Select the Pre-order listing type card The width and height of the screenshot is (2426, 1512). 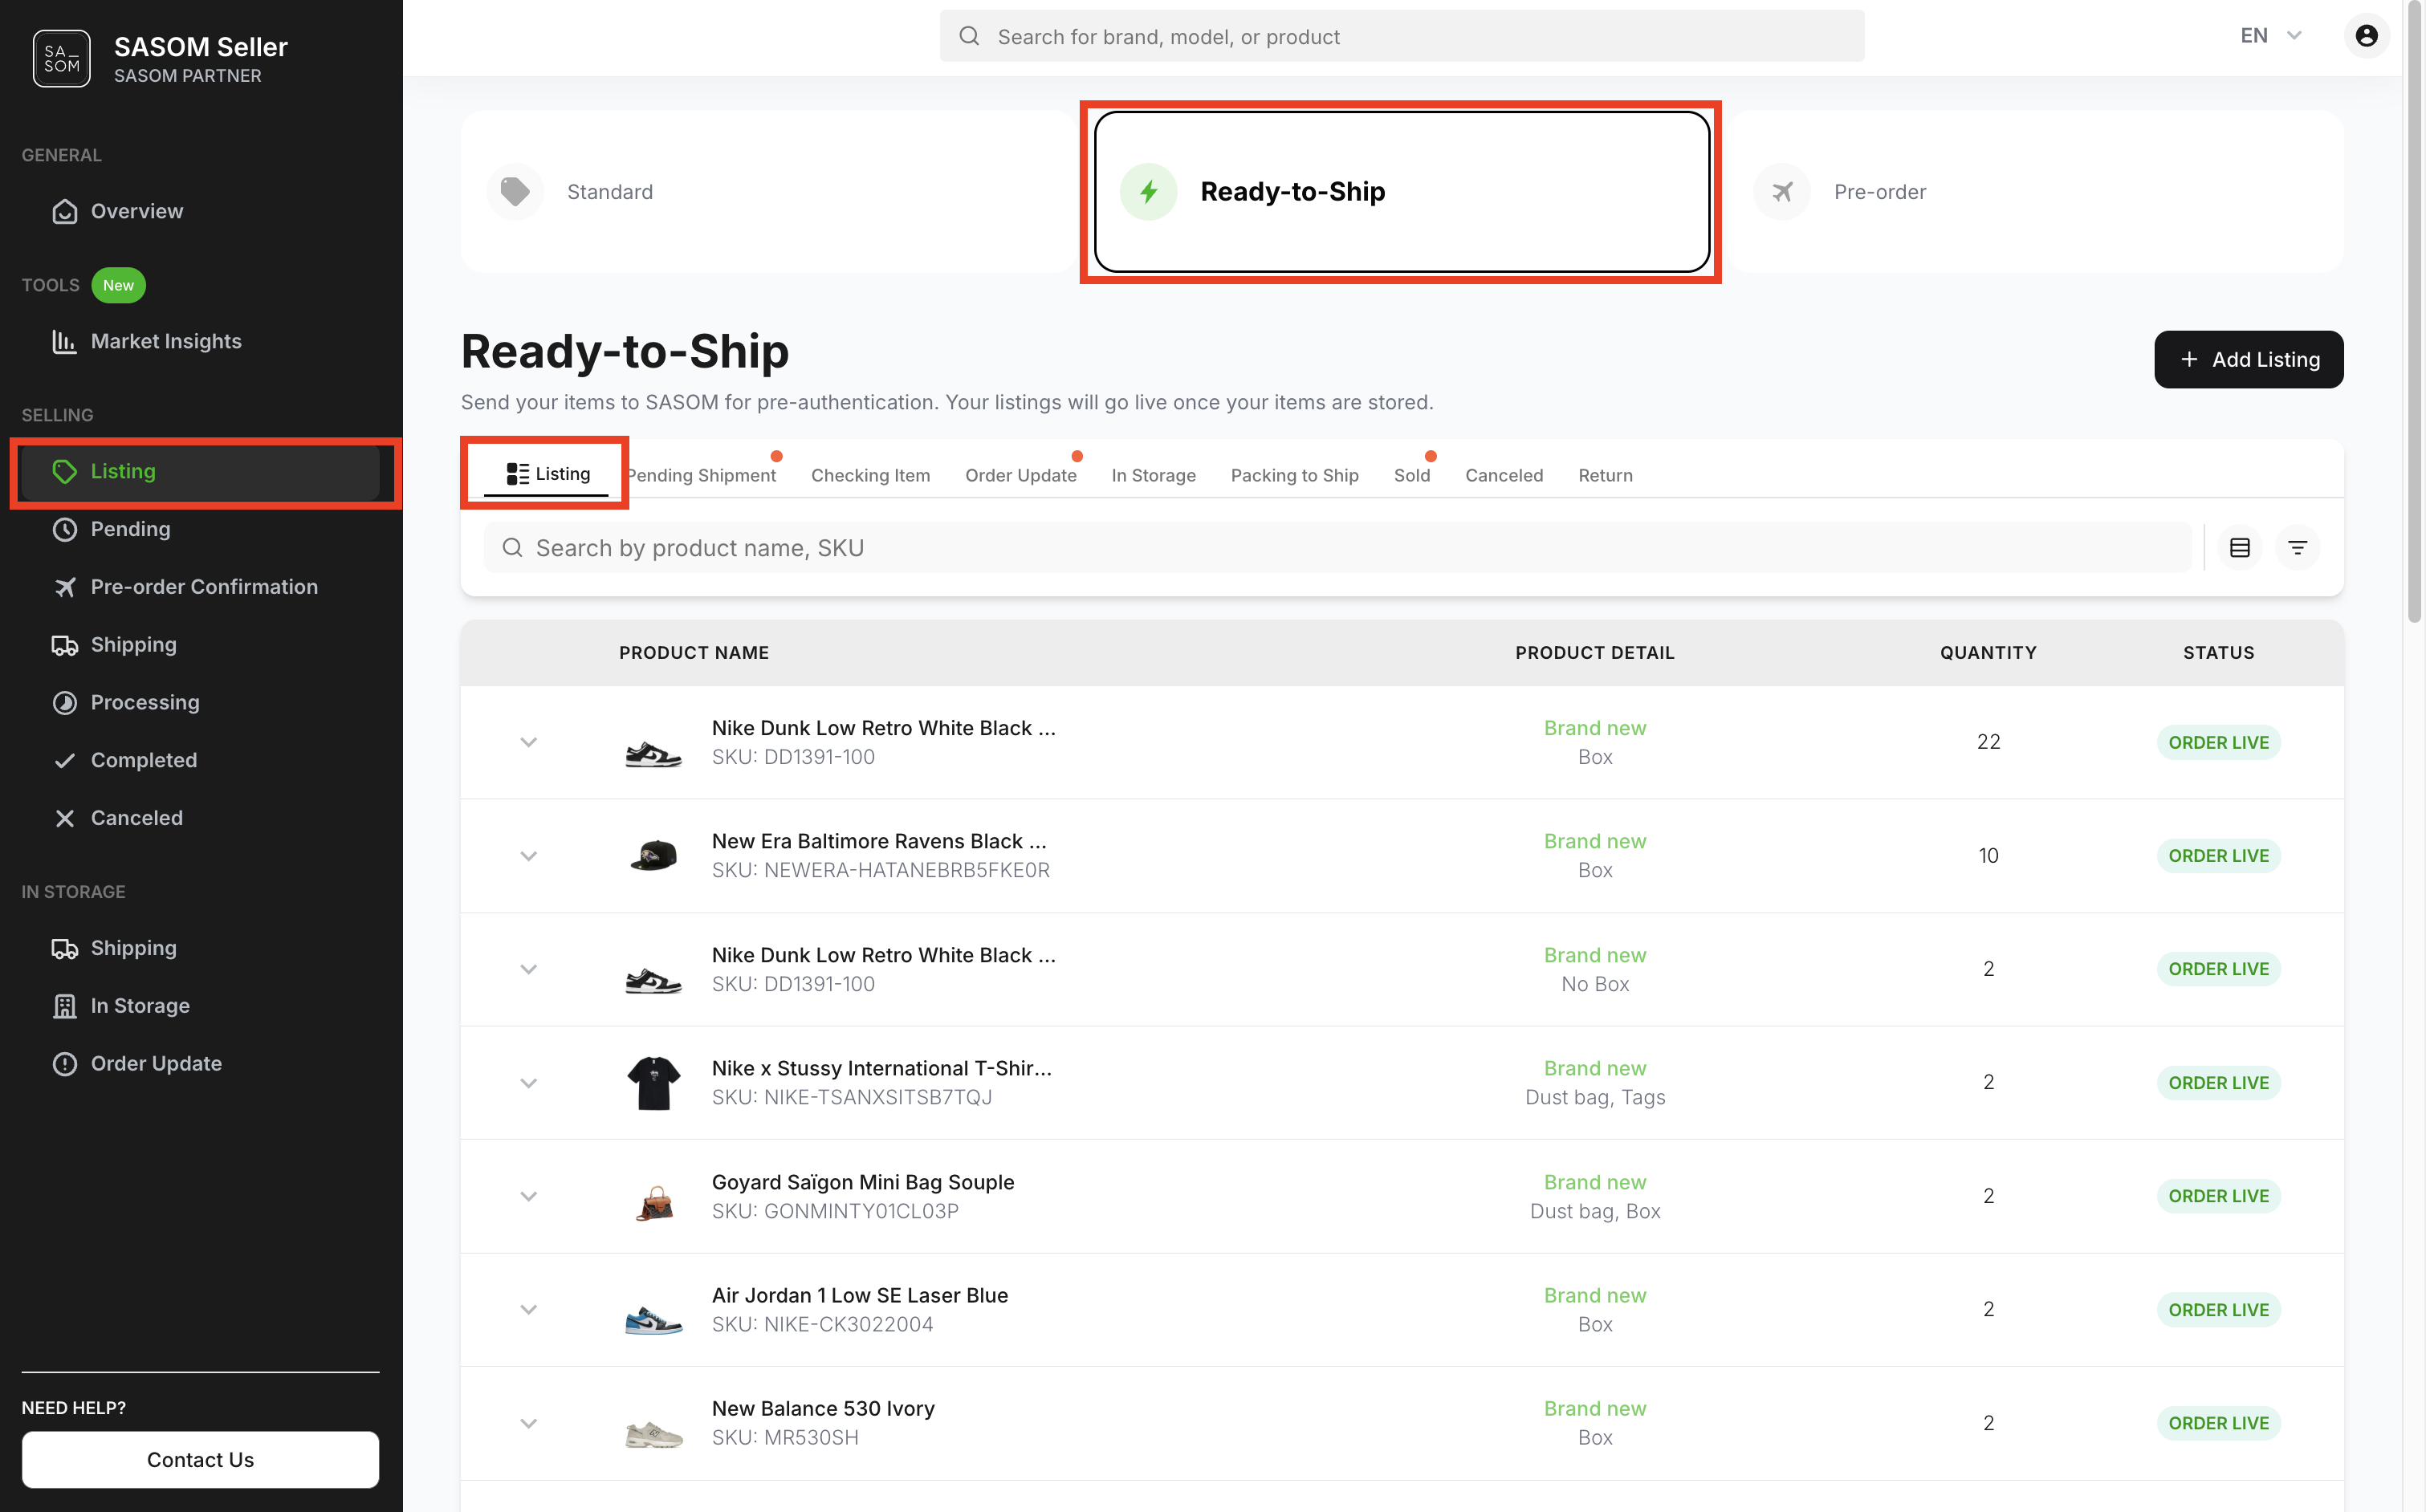point(2034,192)
